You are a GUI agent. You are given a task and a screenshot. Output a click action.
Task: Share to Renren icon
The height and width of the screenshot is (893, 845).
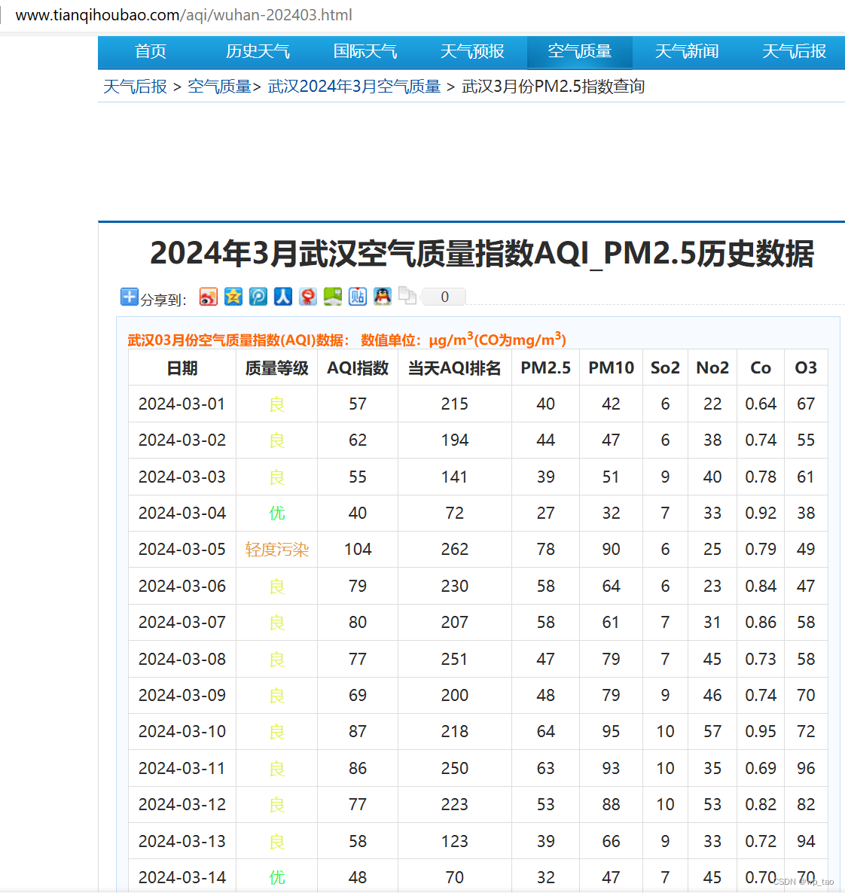coord(282,297)
